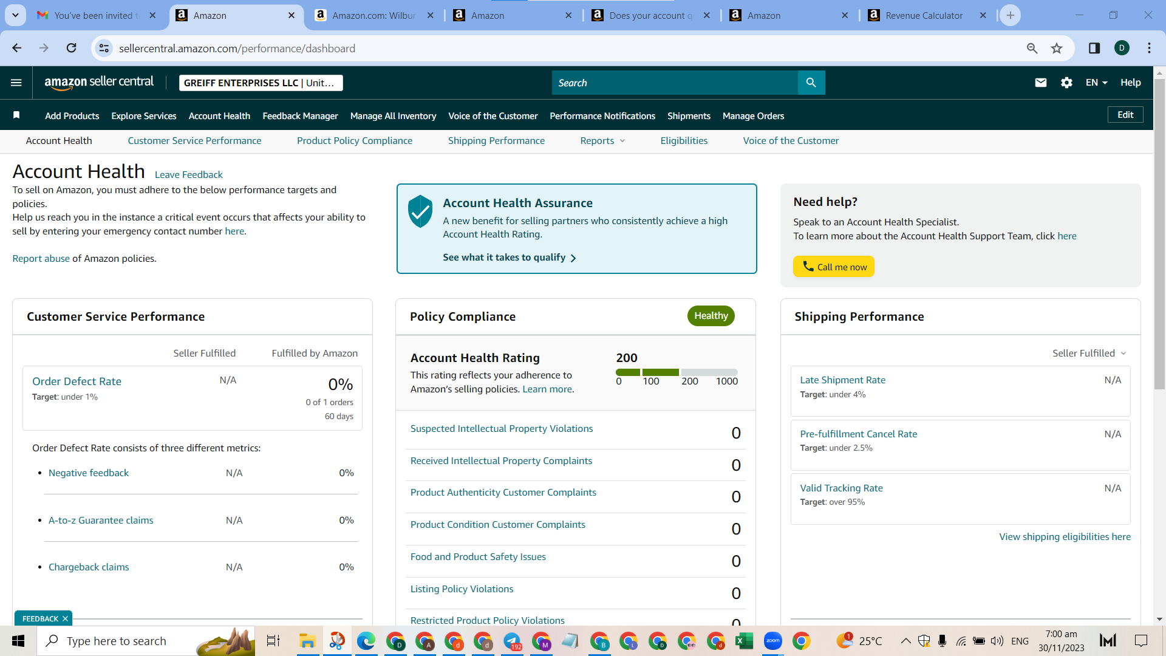Open the messages envelope icon
The width and height of the screenshot is (1166, 656).
[1041, 83]
